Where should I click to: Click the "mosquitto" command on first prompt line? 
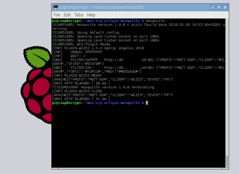155,21
